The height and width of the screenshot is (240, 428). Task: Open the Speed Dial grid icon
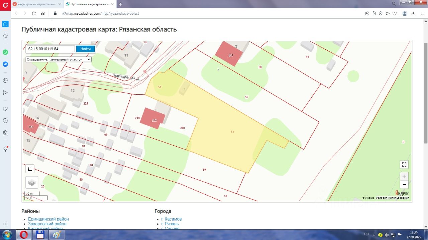43,13
